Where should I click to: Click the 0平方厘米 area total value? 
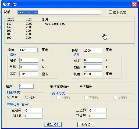(85, 87)
